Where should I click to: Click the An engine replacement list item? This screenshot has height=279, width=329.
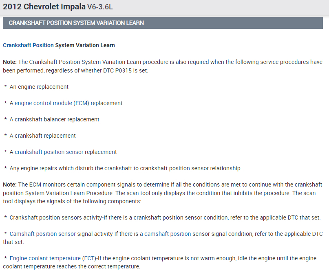click(39, 87)
